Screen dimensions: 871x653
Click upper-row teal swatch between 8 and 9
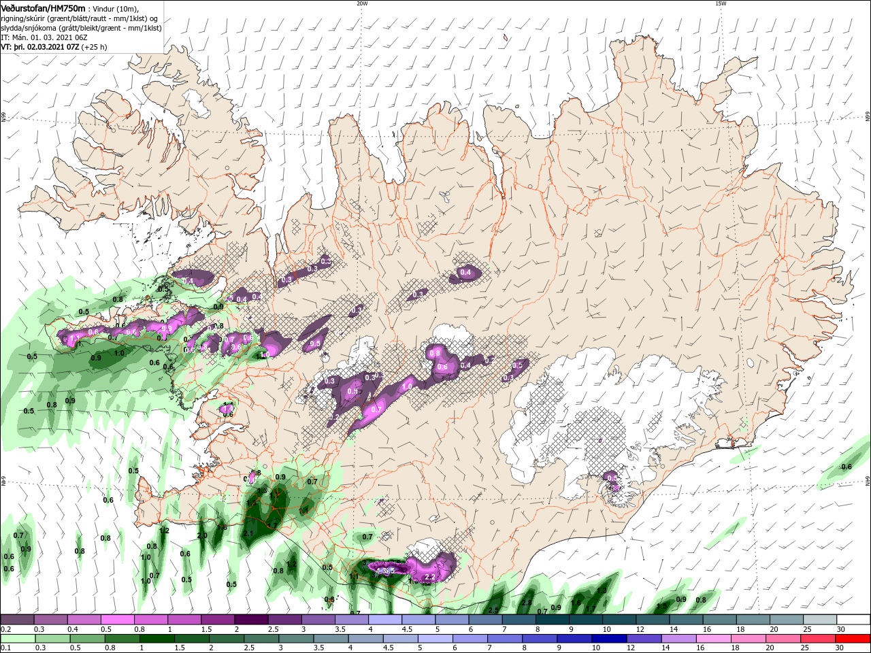pos(553,620)
